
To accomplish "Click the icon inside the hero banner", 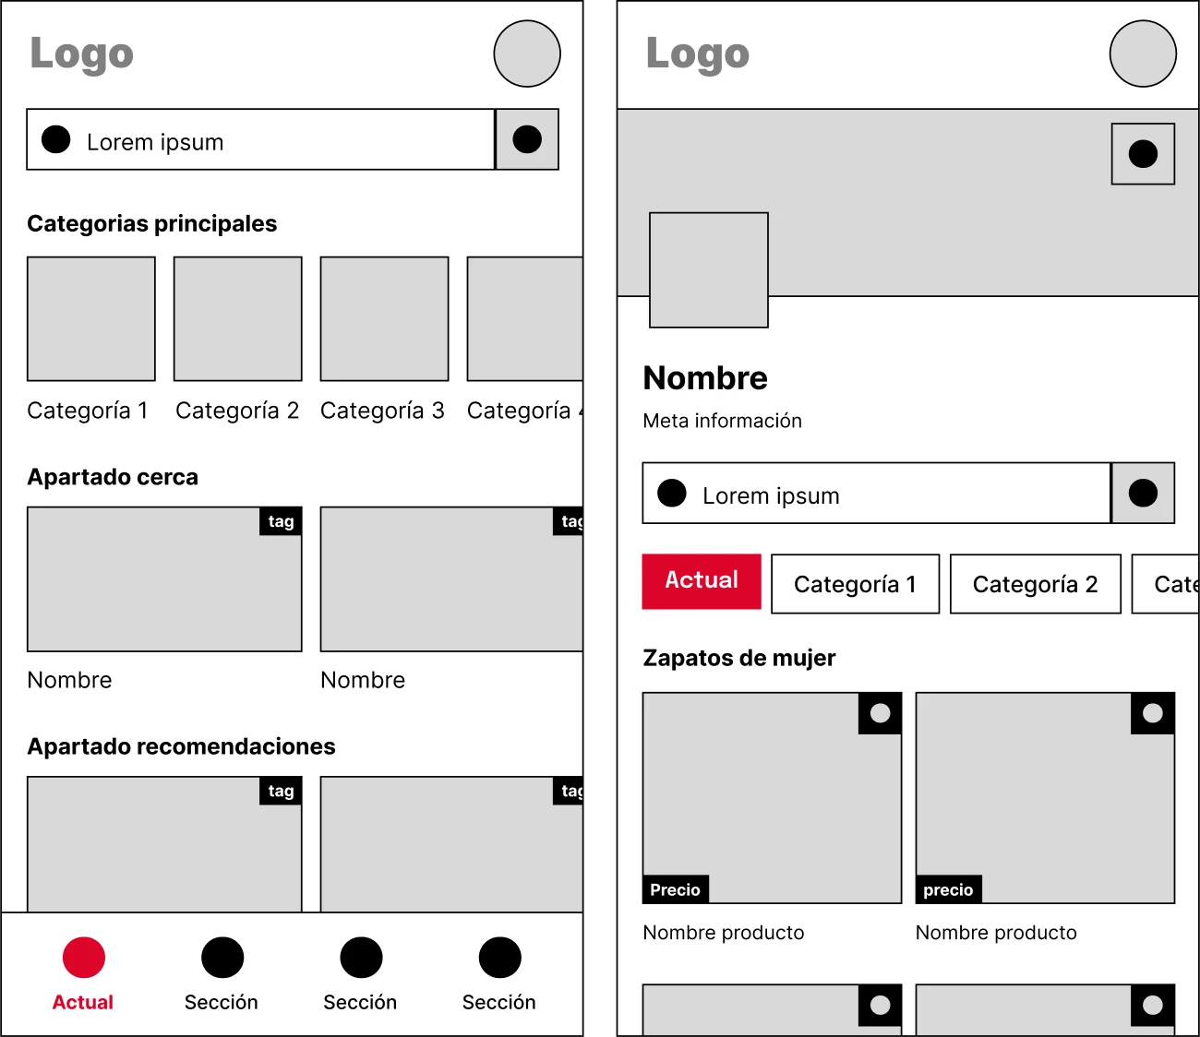I will 1143,153.
